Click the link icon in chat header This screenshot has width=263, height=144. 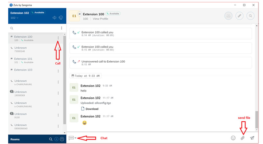tap(239, 15)
